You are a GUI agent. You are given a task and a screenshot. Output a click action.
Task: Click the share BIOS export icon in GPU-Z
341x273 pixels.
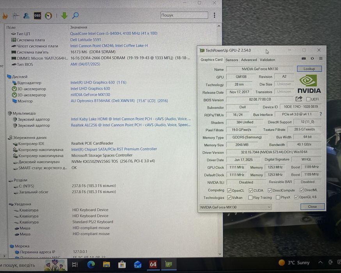(x=299, y=99)
